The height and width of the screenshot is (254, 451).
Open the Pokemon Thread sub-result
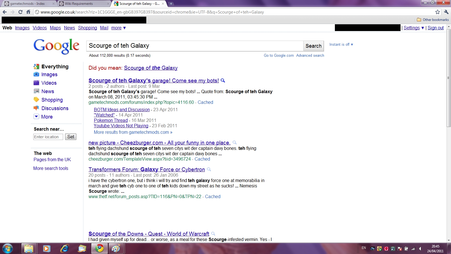pyautogui.click(x=111, y=120)
